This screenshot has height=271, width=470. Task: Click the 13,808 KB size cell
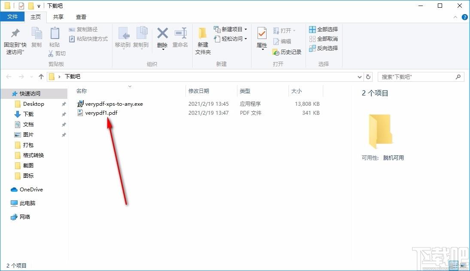coord(307,104)
